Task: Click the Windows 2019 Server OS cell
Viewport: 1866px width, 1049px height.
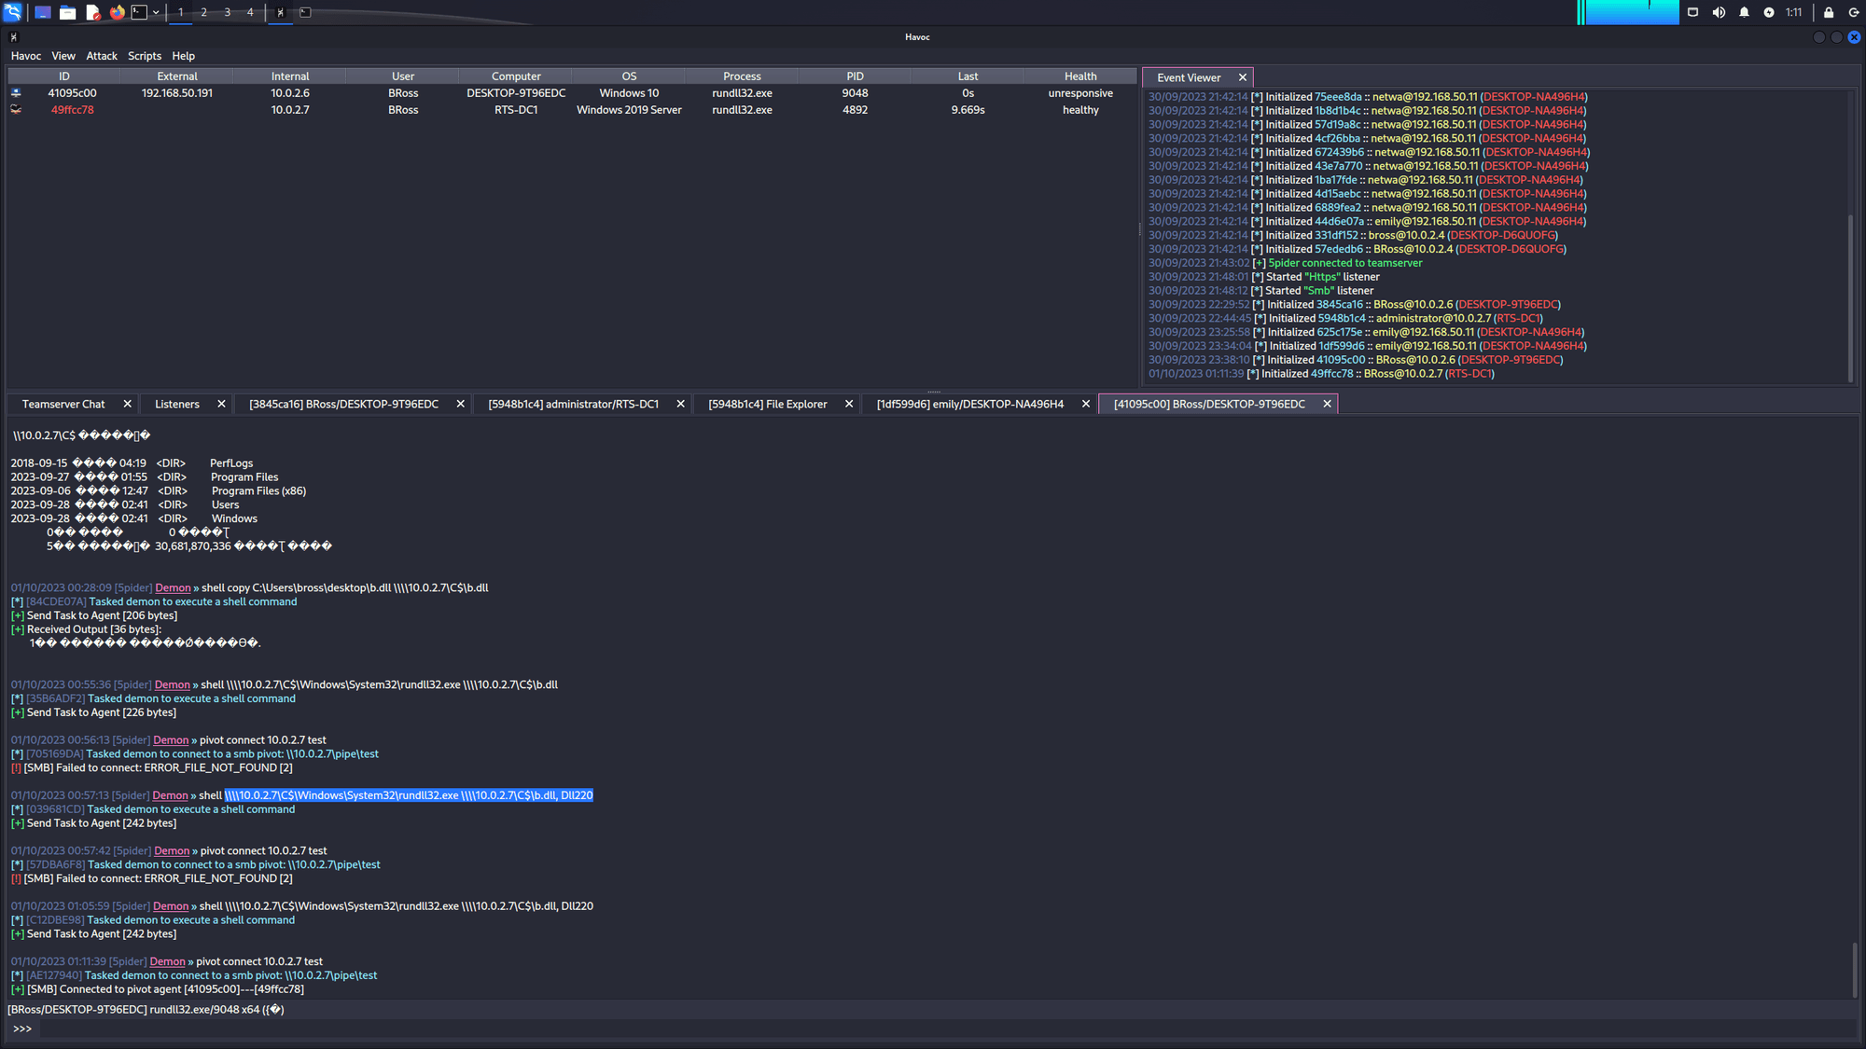Action: click(x=629, y=110)
